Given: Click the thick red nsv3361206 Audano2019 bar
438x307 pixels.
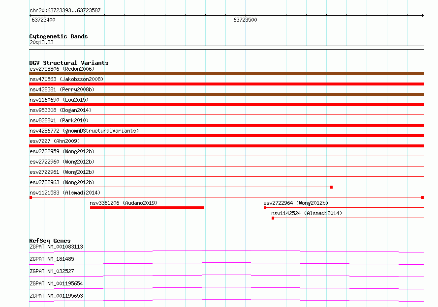Looking at the screenshot, I should coord(147,208).
